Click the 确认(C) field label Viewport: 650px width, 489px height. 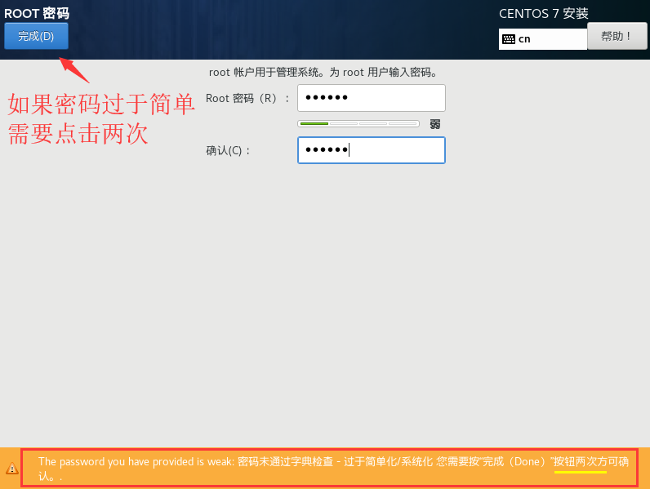(x=229, y=150)
